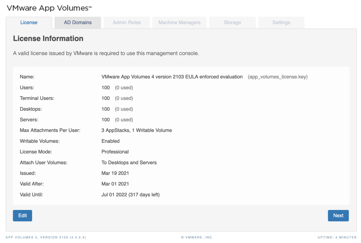Click the VMware App Volumes title
The image size is (361, 243).
pos(49,8)
